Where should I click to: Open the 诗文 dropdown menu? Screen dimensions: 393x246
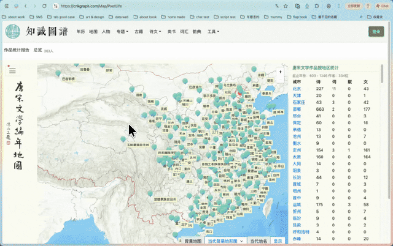tap(155, 31)
